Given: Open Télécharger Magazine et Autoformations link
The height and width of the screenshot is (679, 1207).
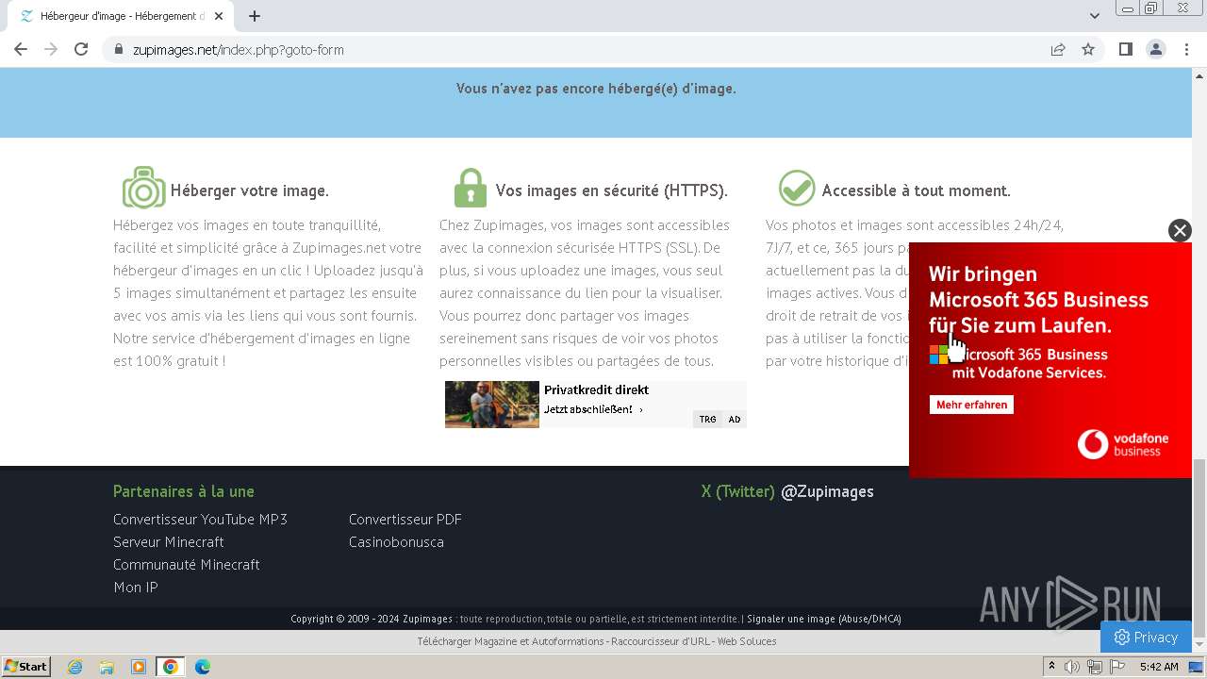Looking at the screenshot, I should coord(510,641).
